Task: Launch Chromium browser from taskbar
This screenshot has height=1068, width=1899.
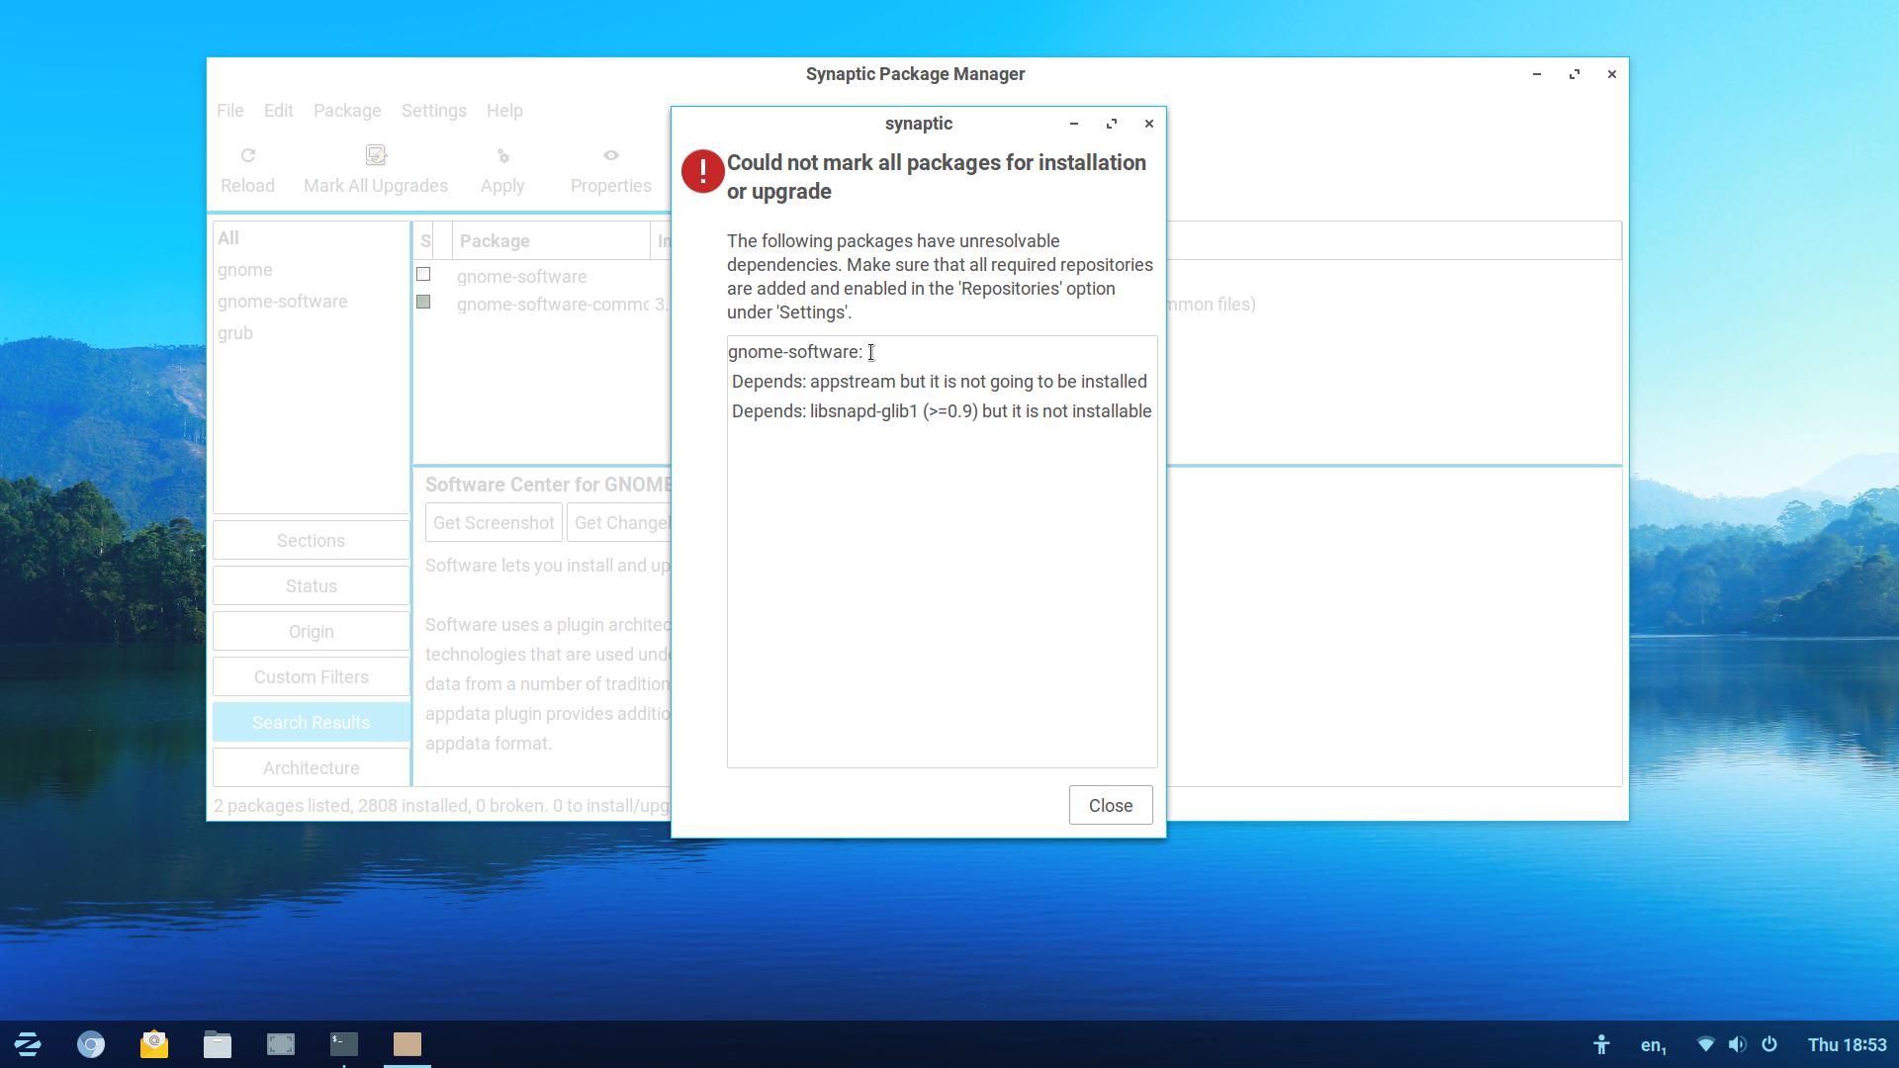Action: tap(91, 1044)
